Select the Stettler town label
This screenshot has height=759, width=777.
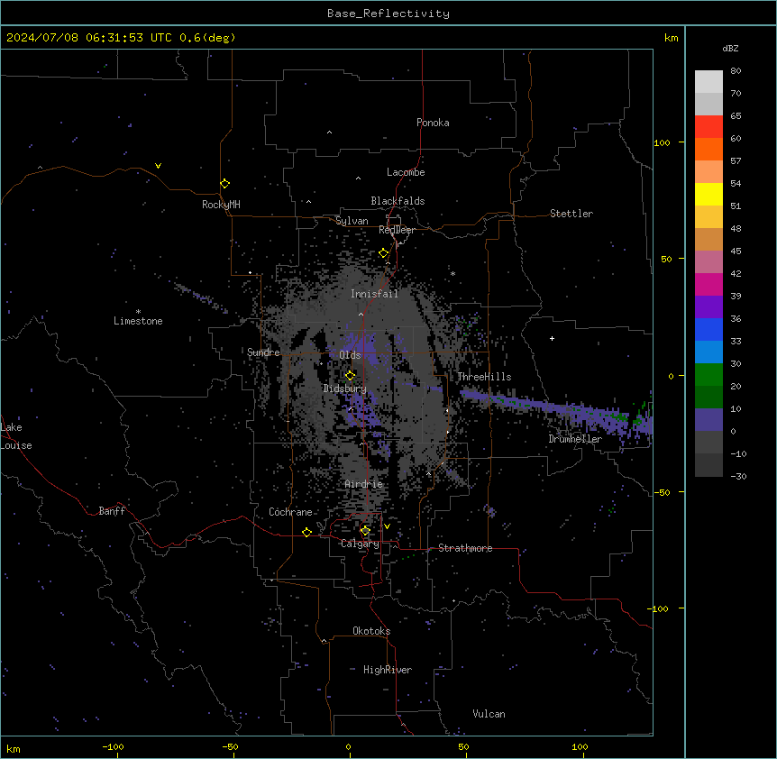(571, 214)
